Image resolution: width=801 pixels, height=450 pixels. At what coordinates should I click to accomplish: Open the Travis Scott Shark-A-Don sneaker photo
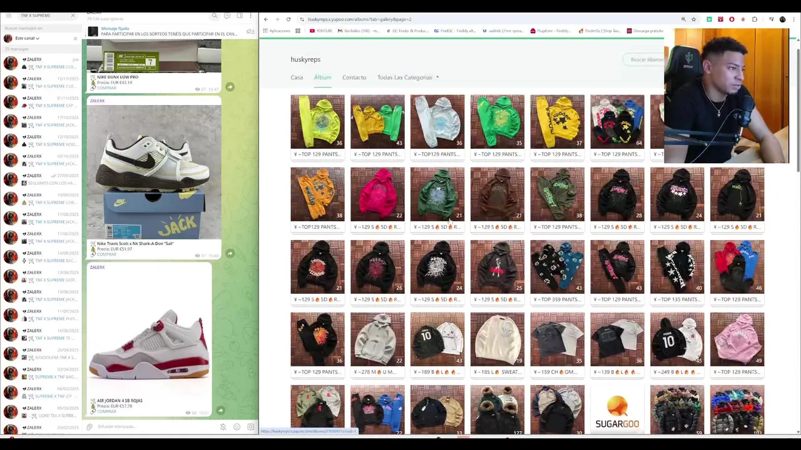point(154,171)
